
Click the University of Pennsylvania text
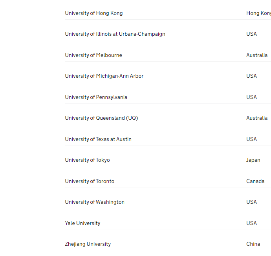click(96, 97)
